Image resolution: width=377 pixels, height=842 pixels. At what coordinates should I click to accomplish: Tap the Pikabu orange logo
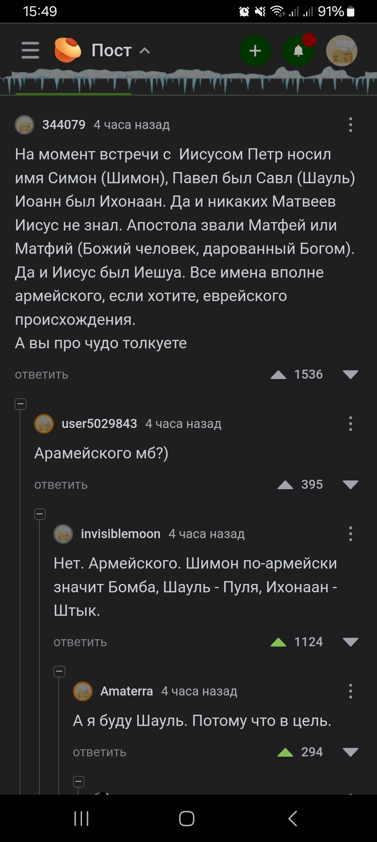[68, 50]
